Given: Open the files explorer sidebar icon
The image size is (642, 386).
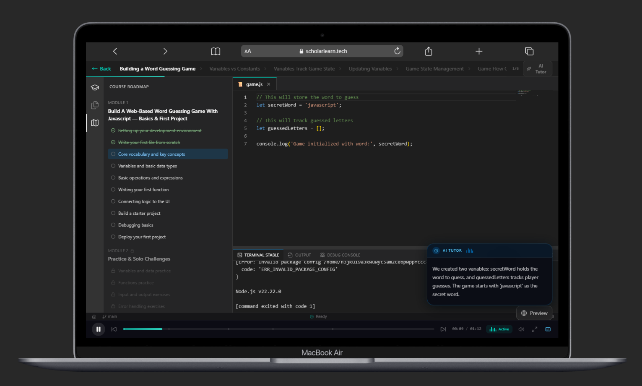Looking at the screenshot, I should point(95,105).
